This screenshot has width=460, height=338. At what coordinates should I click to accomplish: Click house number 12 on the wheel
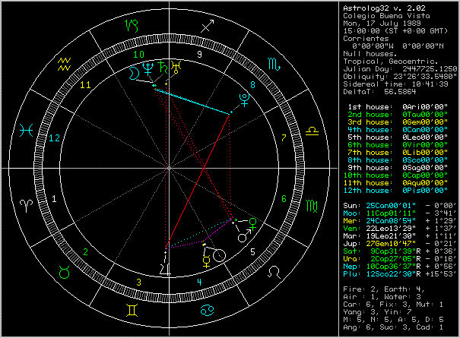[54, 137]
